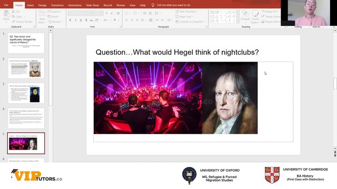Switch to the Animations tab
This screenshot has height=189, width=337.
75,5
